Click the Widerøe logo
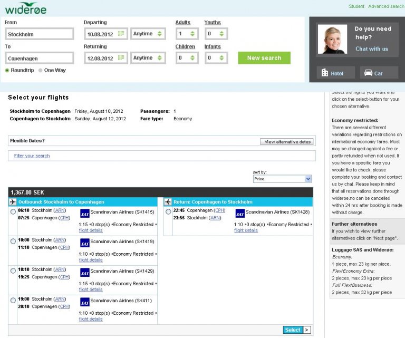 [26, 9]
